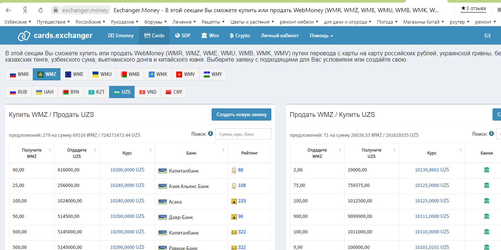Click the Поиск search input field

pos(243,134)
